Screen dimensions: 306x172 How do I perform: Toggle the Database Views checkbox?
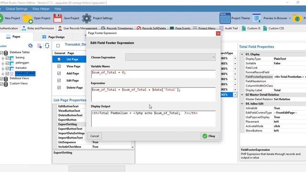1,78
